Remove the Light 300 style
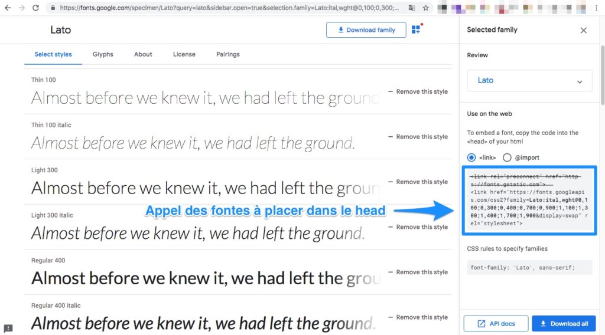Image resolution: width=605 pixels, height=335 pixels. [x=418, y=182]
